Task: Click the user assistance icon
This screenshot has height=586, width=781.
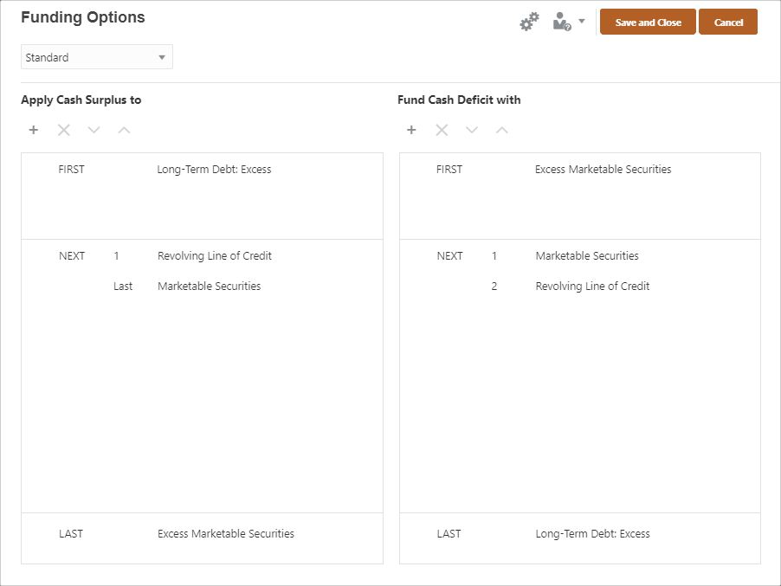Action: (561, 21)
